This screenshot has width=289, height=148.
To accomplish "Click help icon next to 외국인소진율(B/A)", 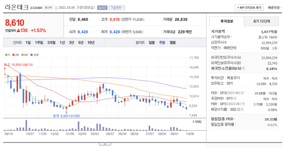I will click(243, 68).
